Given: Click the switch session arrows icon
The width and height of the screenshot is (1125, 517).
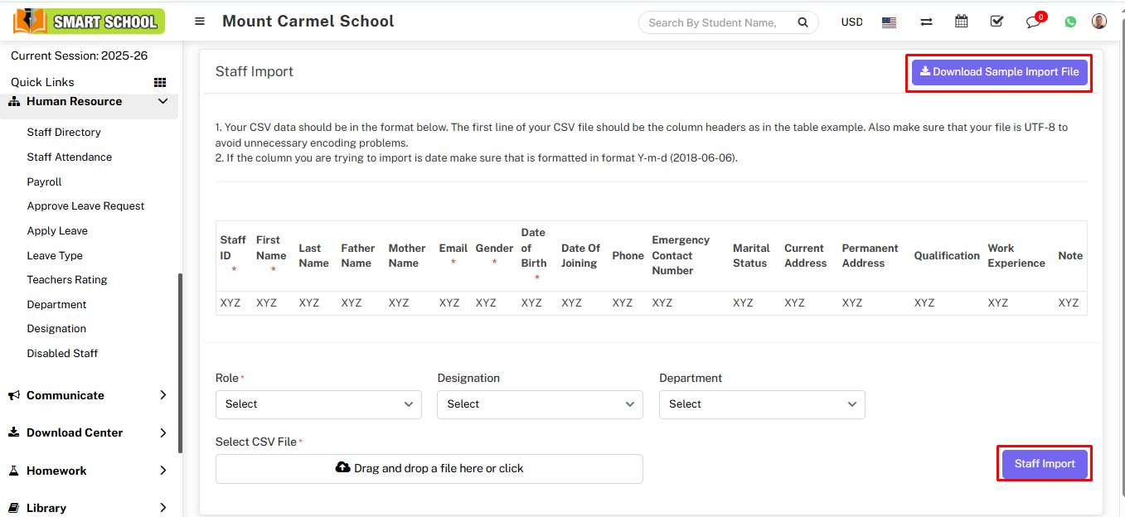Looking at the screenshot, I should (x=926, y=22).
